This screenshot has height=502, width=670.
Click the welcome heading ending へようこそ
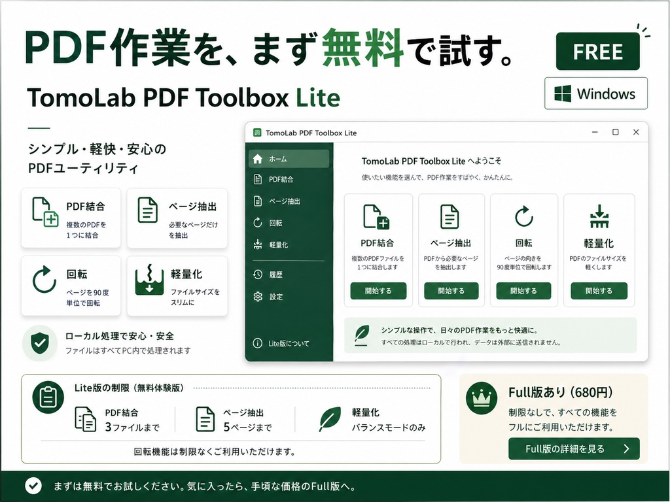[432, 161]
